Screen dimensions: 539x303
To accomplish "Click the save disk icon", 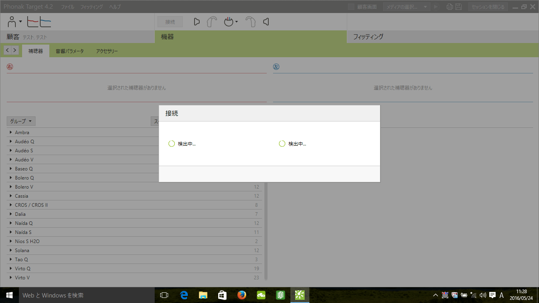I will point(459,7).
